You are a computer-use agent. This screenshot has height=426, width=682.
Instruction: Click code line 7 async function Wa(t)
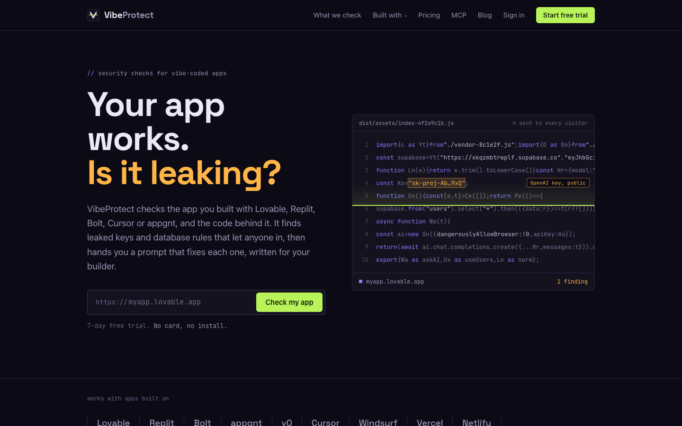point(413,222)
